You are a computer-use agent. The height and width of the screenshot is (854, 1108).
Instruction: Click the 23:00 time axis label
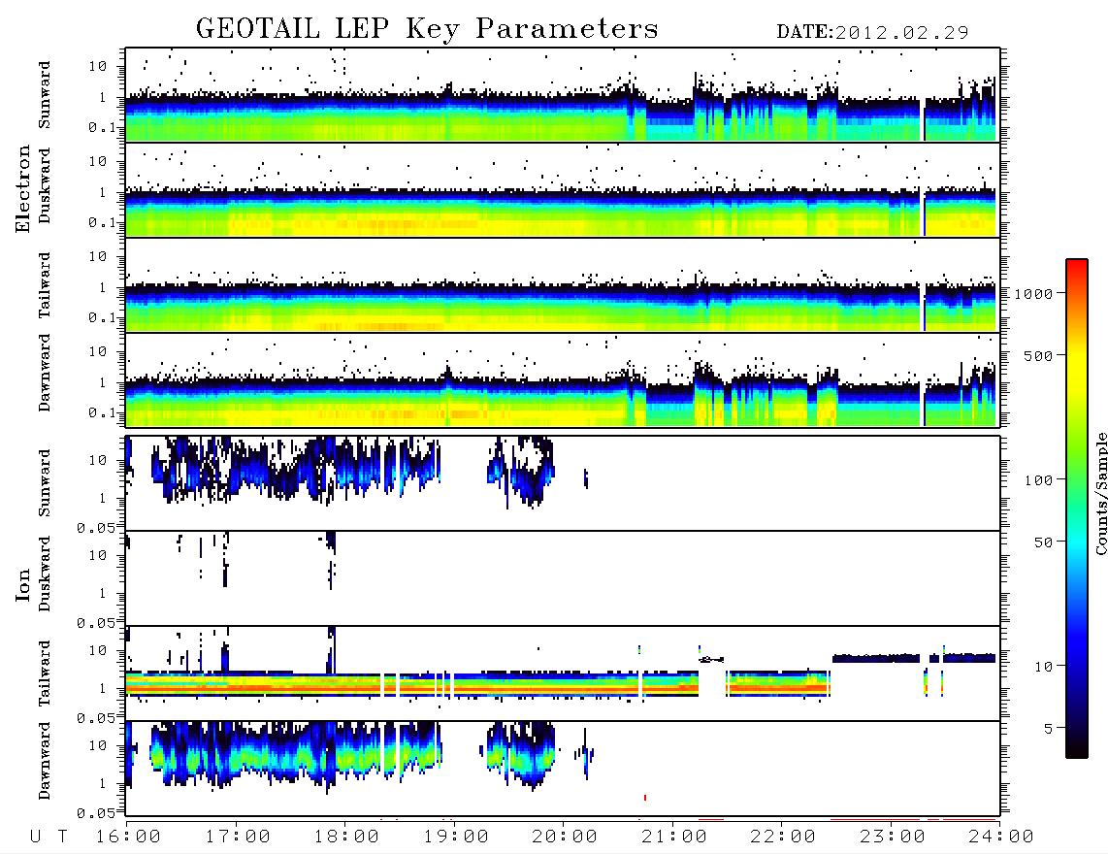click(893, 838)
